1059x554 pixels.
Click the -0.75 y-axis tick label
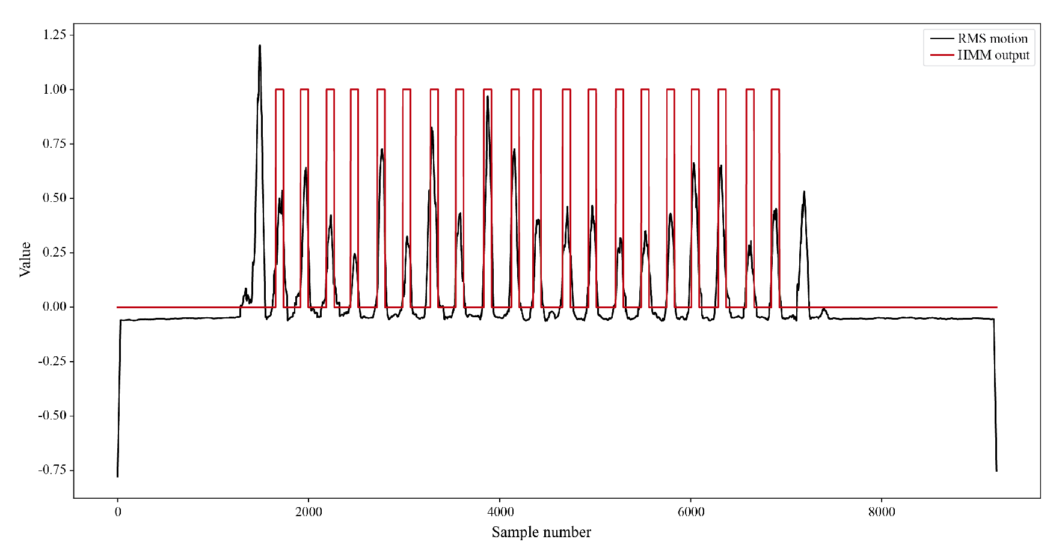point(52,470)
